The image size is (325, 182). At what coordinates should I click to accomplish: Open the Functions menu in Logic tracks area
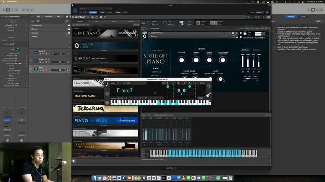tap(49, 17)
